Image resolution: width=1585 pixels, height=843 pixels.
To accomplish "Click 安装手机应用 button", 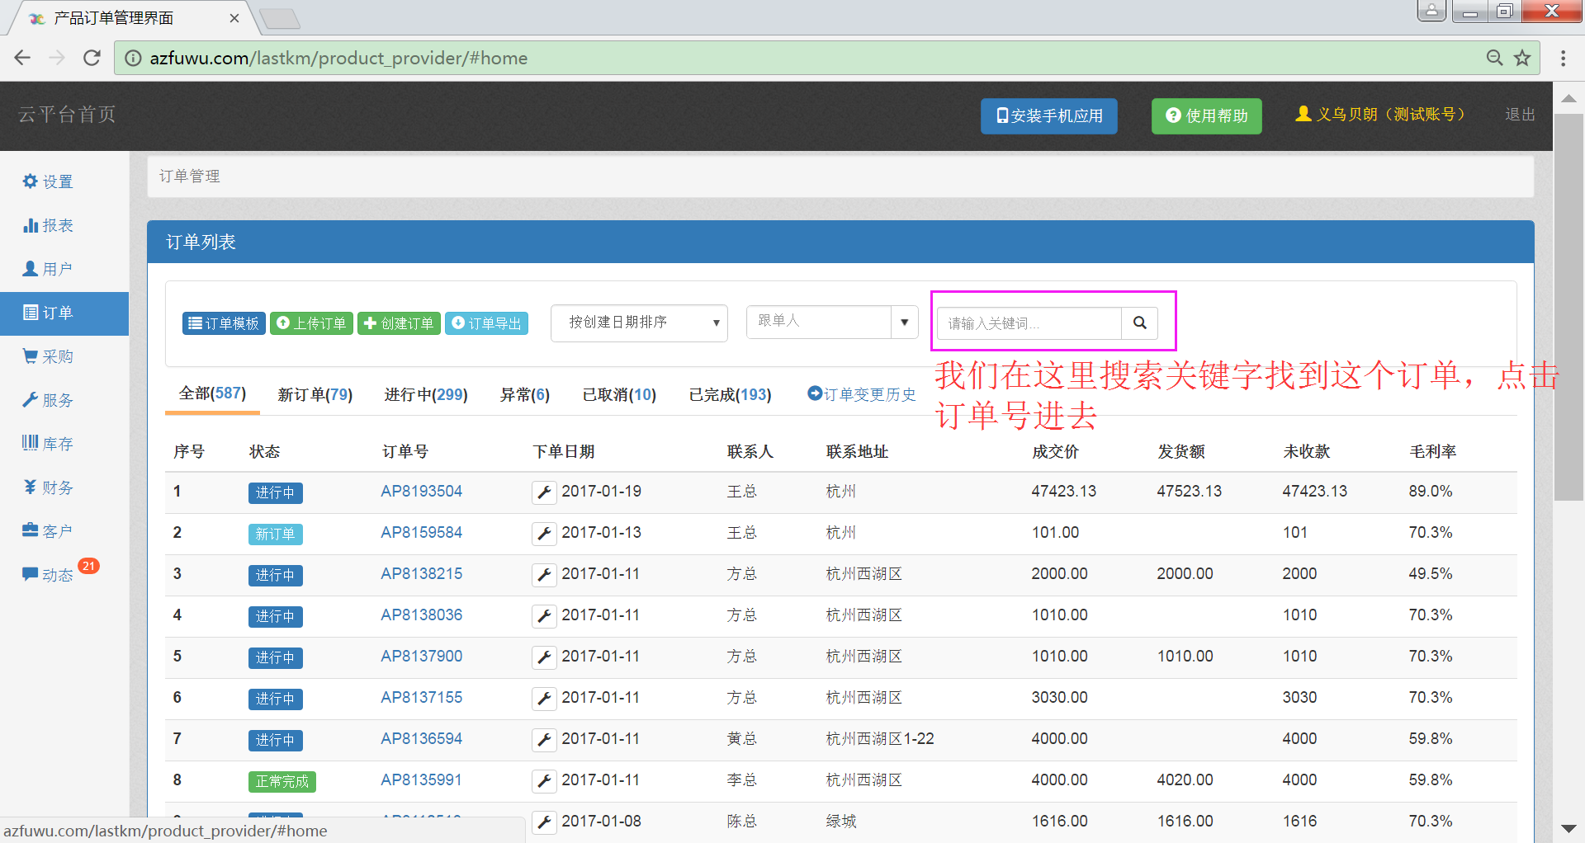I will point(1049,115).
